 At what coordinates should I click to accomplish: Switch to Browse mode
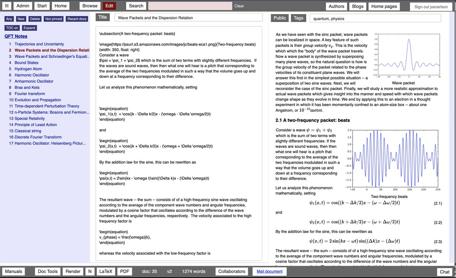[90, 6]
